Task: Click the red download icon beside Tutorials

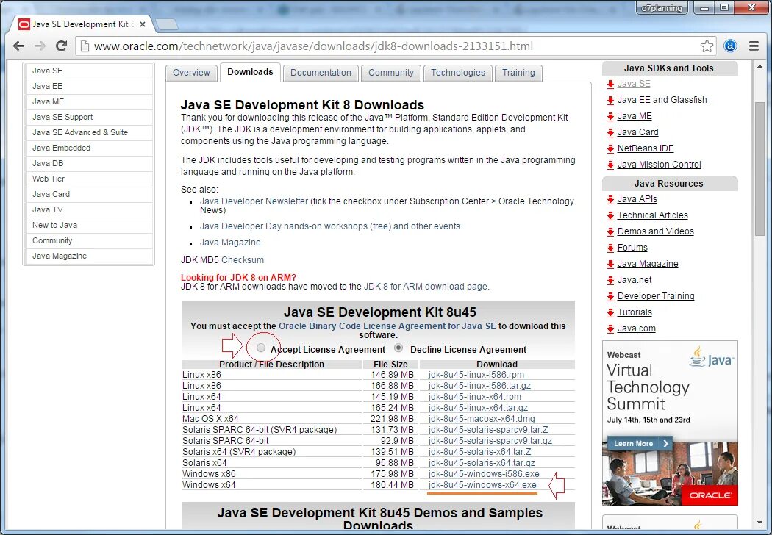Action: (610, 312)
